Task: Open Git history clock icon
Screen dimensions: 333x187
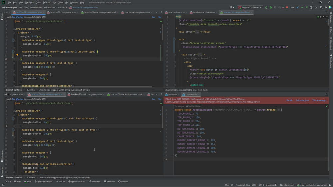Action: click(x=312, y=7)
